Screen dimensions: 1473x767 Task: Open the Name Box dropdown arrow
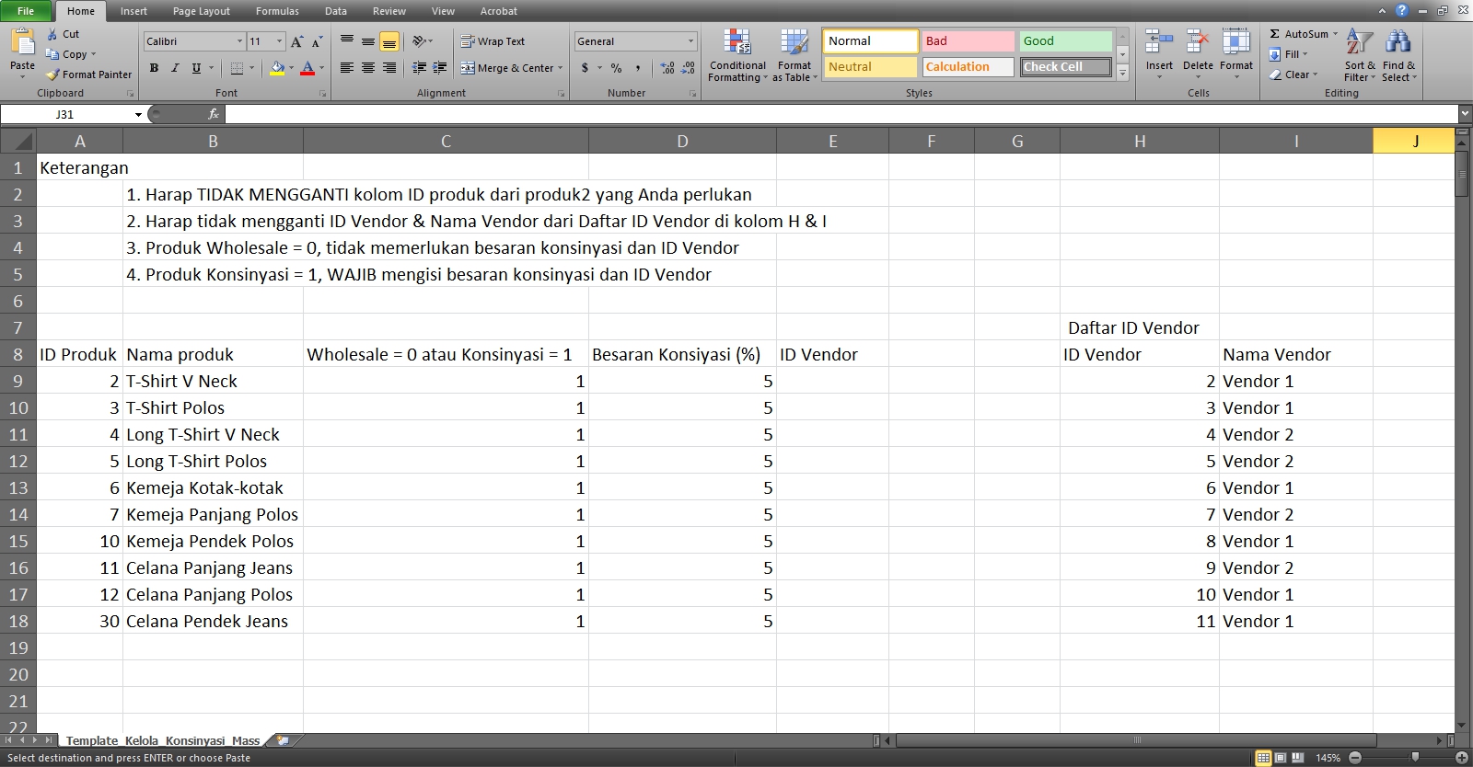point(138,115)
